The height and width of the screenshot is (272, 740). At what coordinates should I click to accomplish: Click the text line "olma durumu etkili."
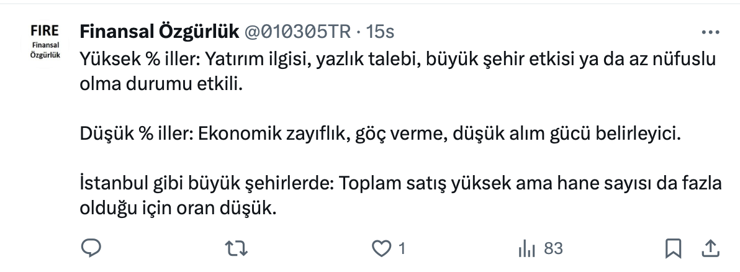click(159, 84)
